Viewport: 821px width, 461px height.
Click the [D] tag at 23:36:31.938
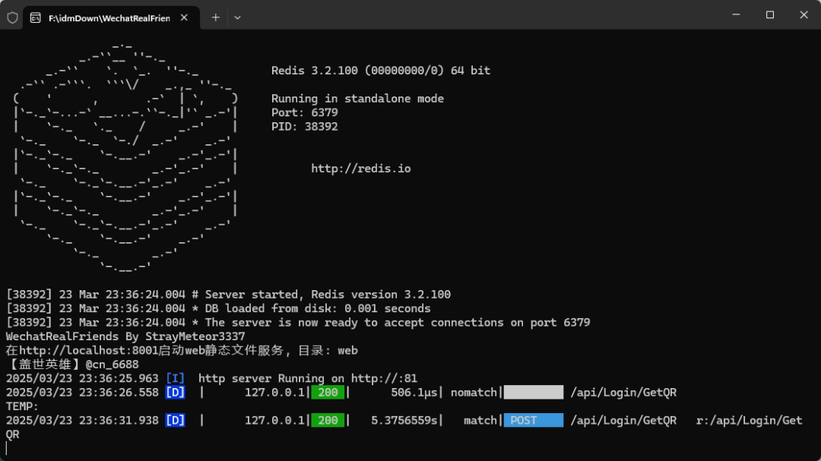pos(175,420)
